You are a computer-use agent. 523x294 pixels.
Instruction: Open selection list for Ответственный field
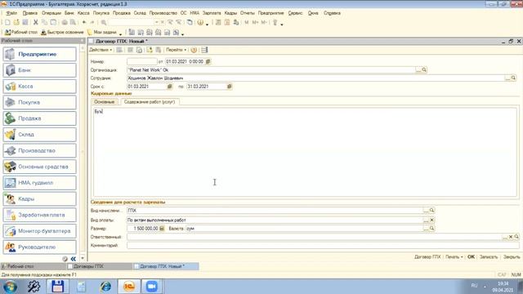(x=505, y=237)
